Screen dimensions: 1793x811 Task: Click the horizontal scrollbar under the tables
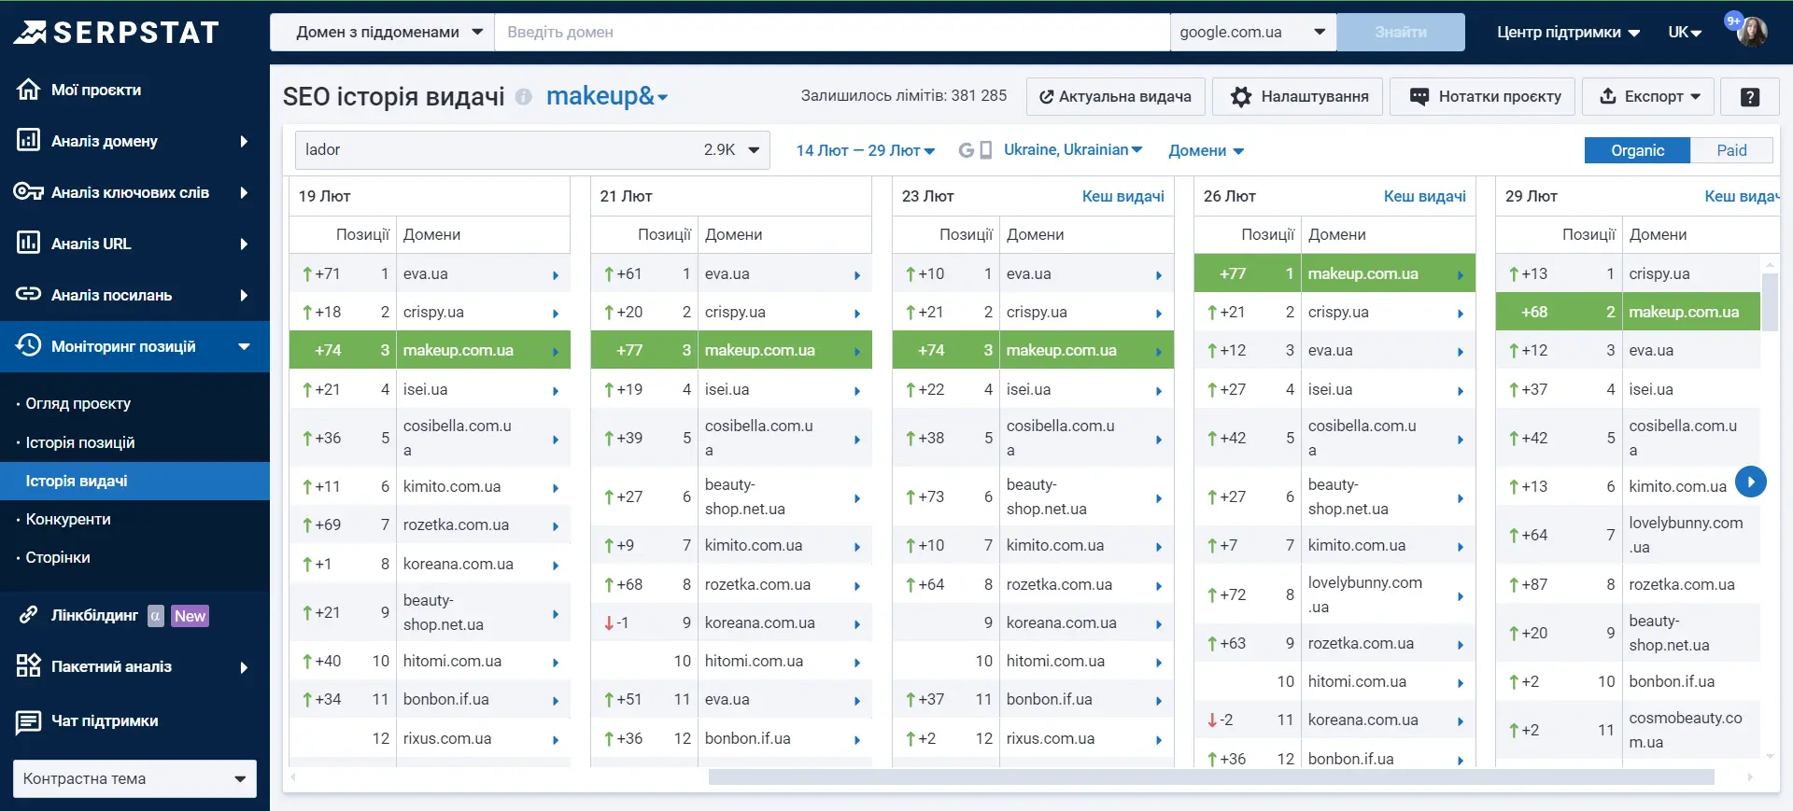tap(1211, 776)
